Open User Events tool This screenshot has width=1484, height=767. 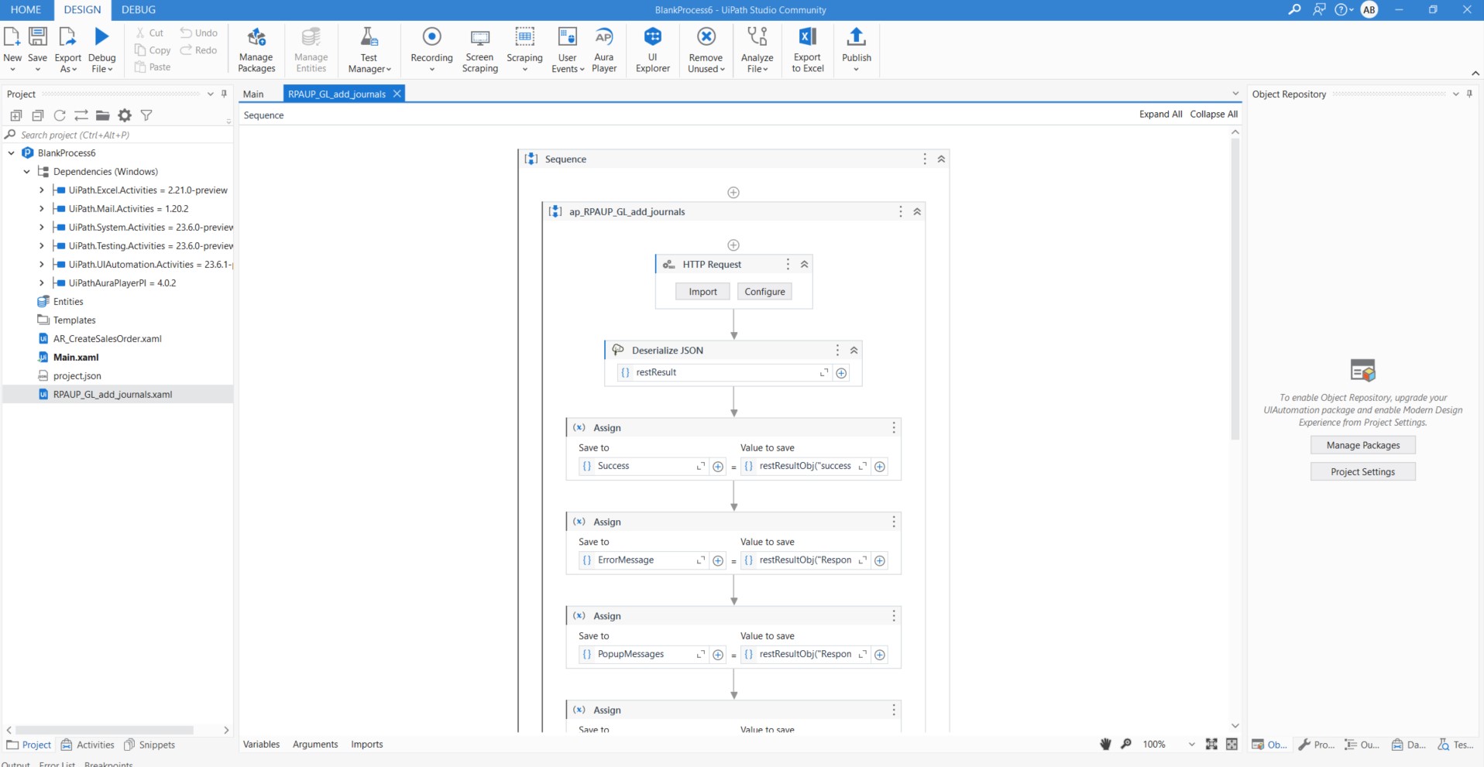coord(568,50)
